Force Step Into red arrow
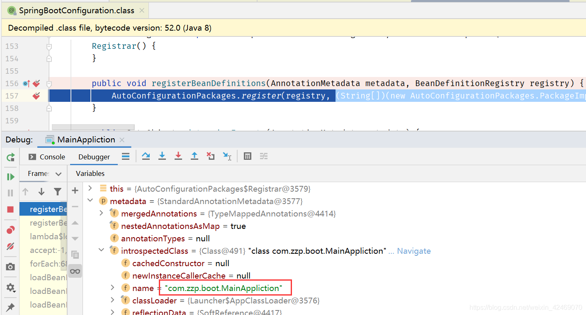Image resolution: width=586 pixels, height=315 pixels. (178, 156)
